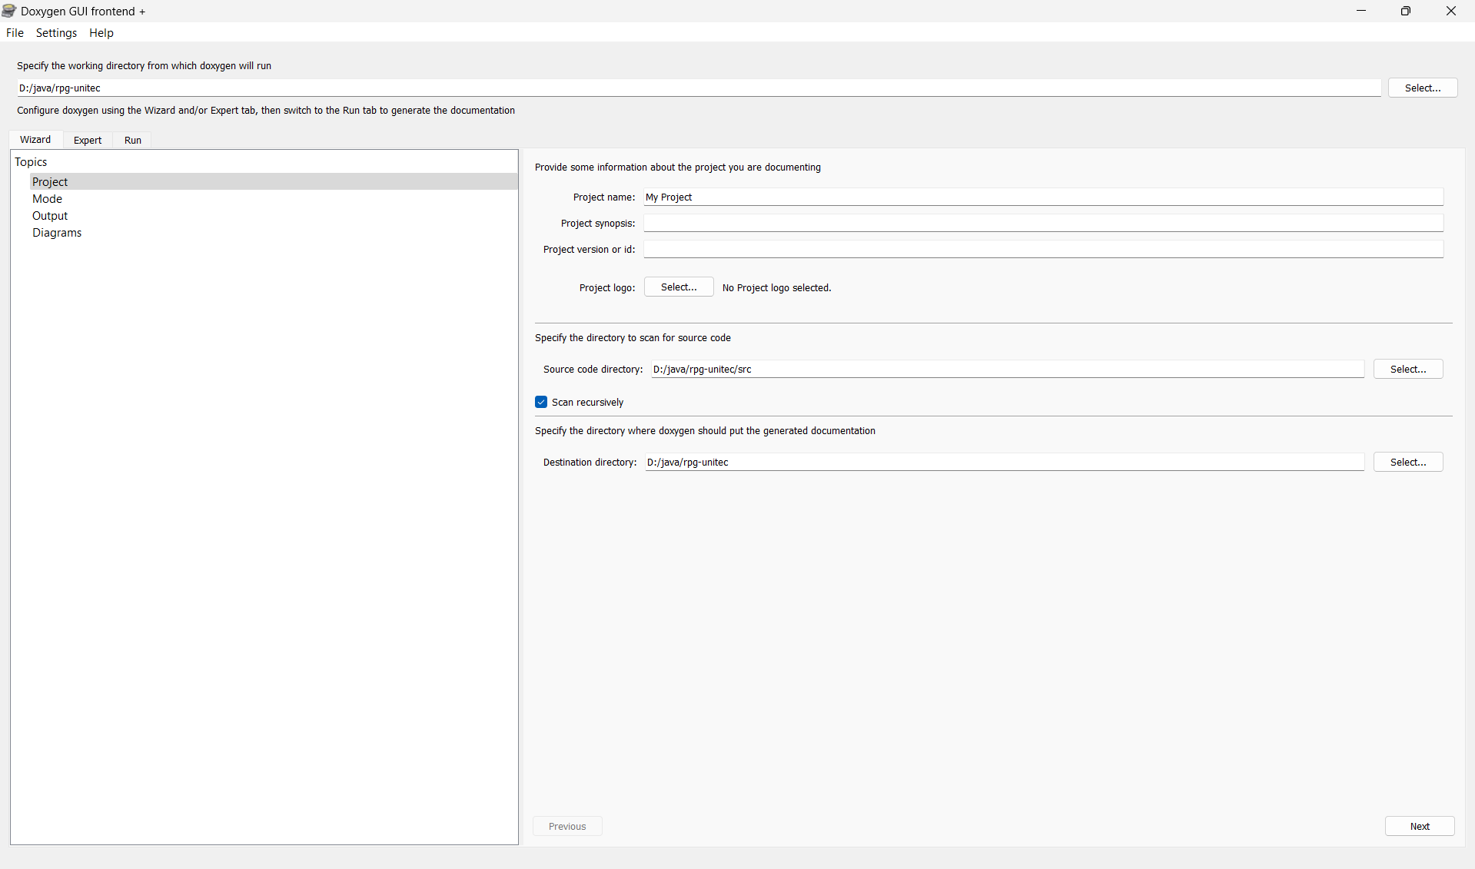Open the File menu

(15, 32)
